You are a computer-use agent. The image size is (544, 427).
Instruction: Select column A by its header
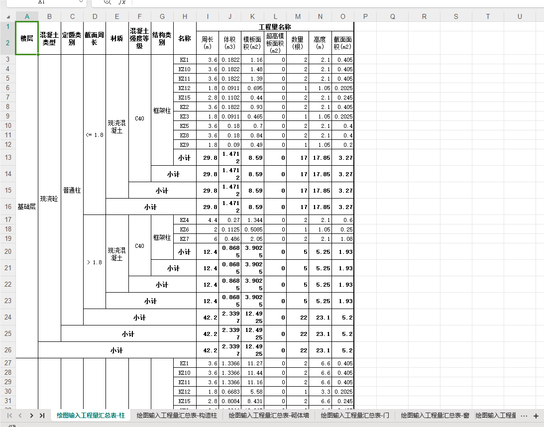pyautogui.click(x=27, y=16)
